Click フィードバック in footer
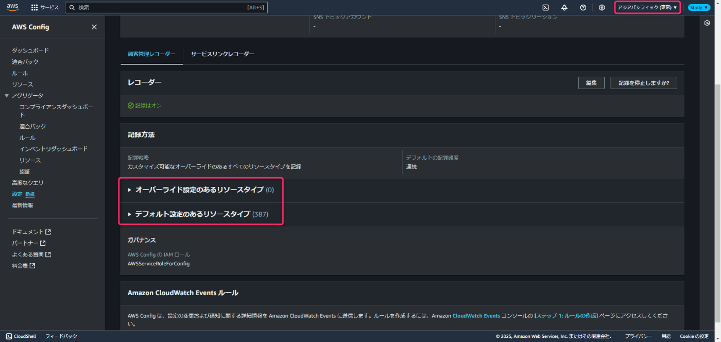The width and height of the screenshot is (721, 342). coord(61,336)
